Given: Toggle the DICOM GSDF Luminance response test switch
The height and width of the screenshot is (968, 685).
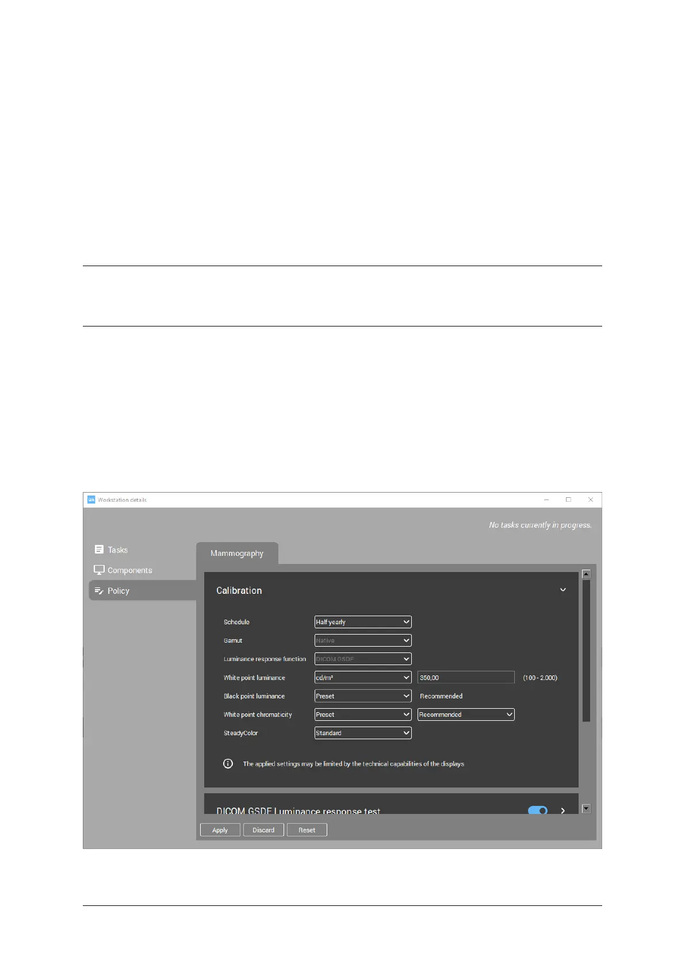Looking at the screenshot, I should [537, 810].
